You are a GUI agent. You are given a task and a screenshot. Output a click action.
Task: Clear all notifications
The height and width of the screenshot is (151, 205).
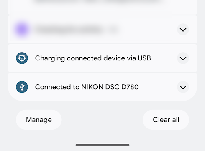[x=166, y=120]
